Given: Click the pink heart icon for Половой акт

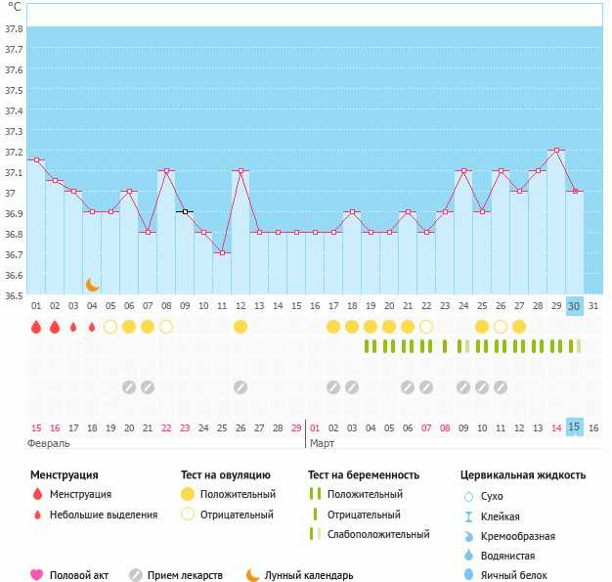Looking at the screenshot, I should point(37,575).
